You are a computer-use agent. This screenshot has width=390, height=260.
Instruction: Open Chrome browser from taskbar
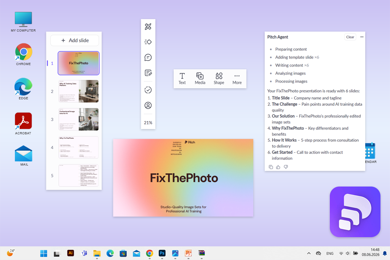pyautogui.click(x=149, y=253)
